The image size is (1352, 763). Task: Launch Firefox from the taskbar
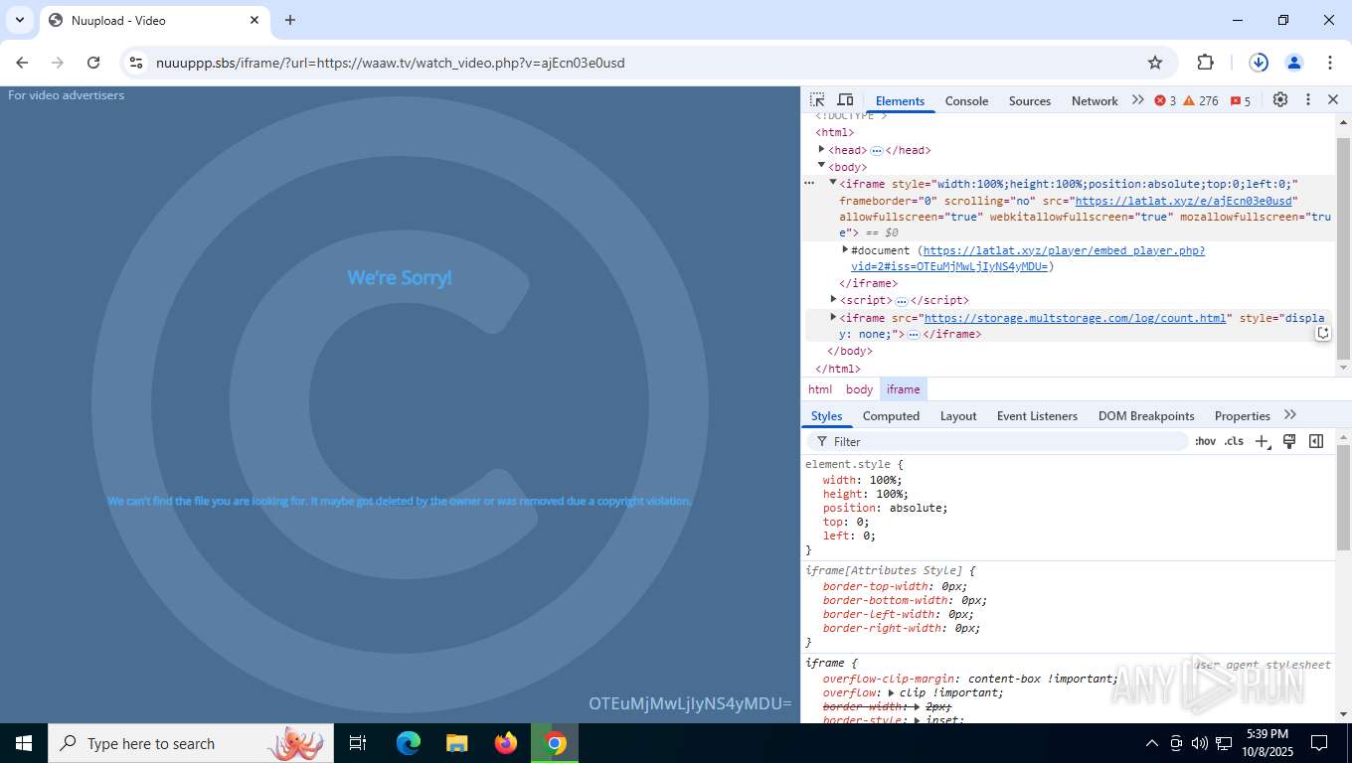point(506,743)
